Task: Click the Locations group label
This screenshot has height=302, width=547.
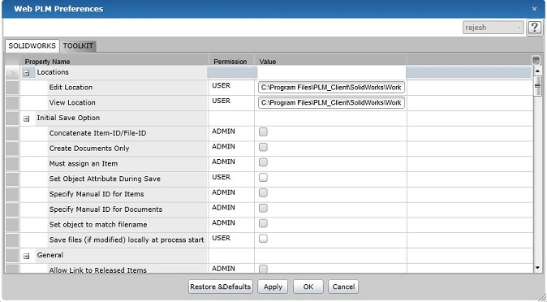Action: pyautogui.click(x=53, y=72)
